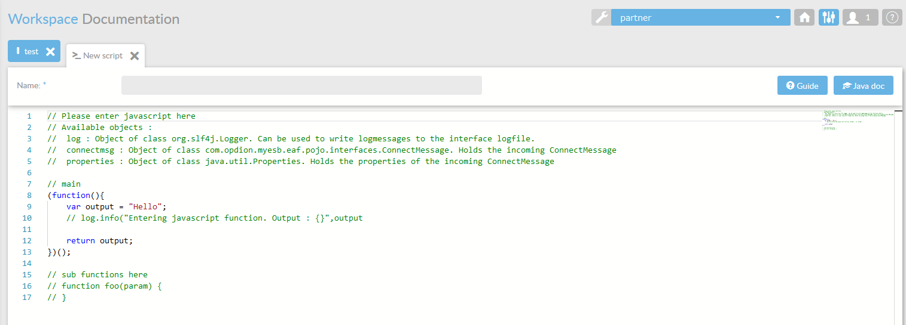906x325 pixels.
Task: Open the sliders settings icon
Action: (828, 17)
